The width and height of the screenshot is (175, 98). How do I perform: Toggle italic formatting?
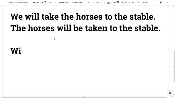tap(101, 2)
